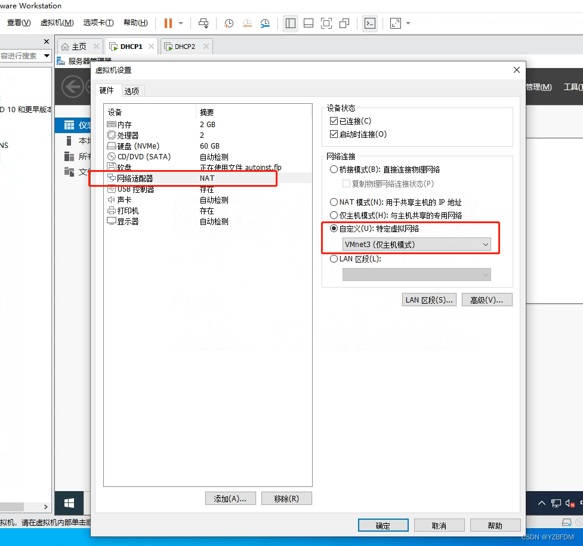This screenshot has height=546, width=583.
Task: Select the 内存 device row
Action: click(x=208, y=125)
